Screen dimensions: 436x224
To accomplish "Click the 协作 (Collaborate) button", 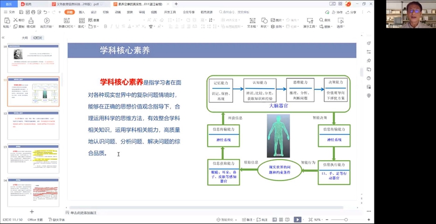I will click(337, 12).
